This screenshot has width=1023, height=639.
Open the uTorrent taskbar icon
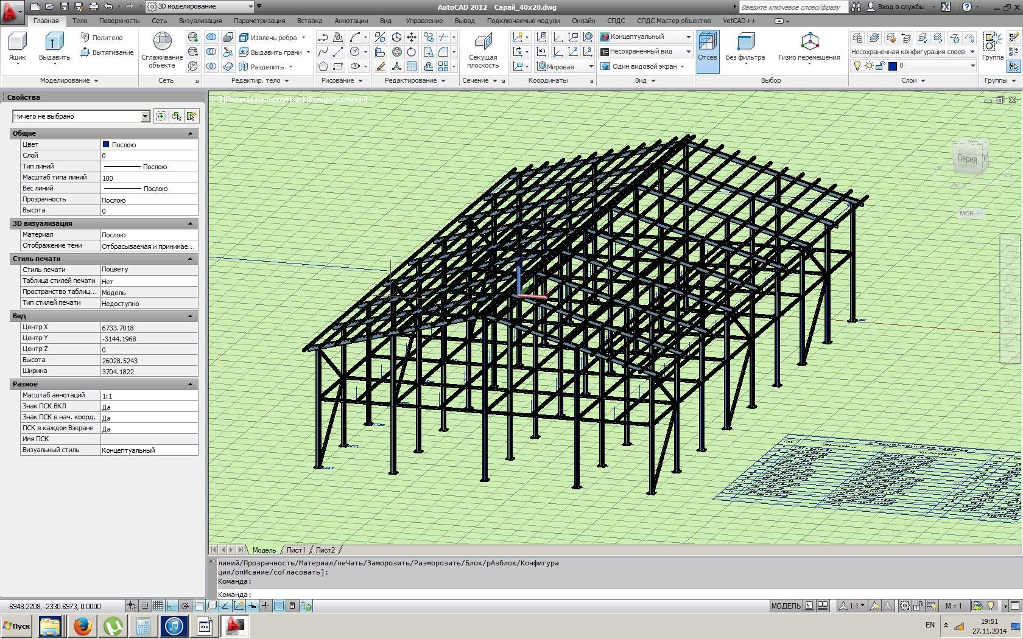click(x=113, y=626)
